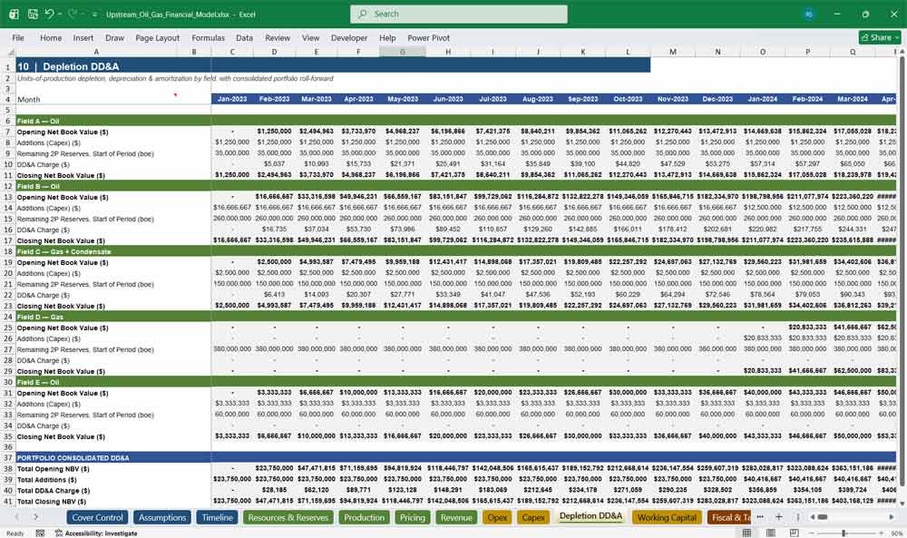The image size is (907, 538).
Task: Click the New Sheet plus icon
Action: 778,517
